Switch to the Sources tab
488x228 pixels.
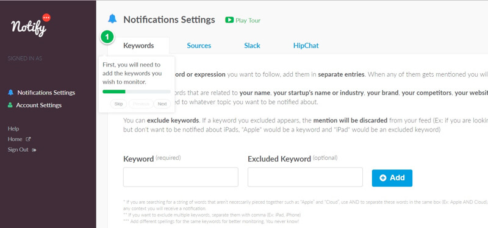point(199,46)
